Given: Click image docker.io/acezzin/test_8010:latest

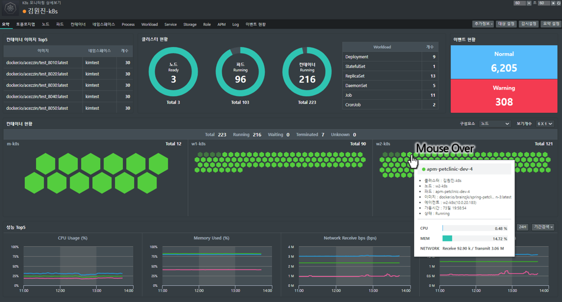Looking at the screenshot, I should coord(37,63).
